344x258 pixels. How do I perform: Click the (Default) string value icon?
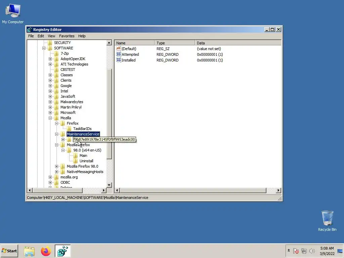coord(119,48)
